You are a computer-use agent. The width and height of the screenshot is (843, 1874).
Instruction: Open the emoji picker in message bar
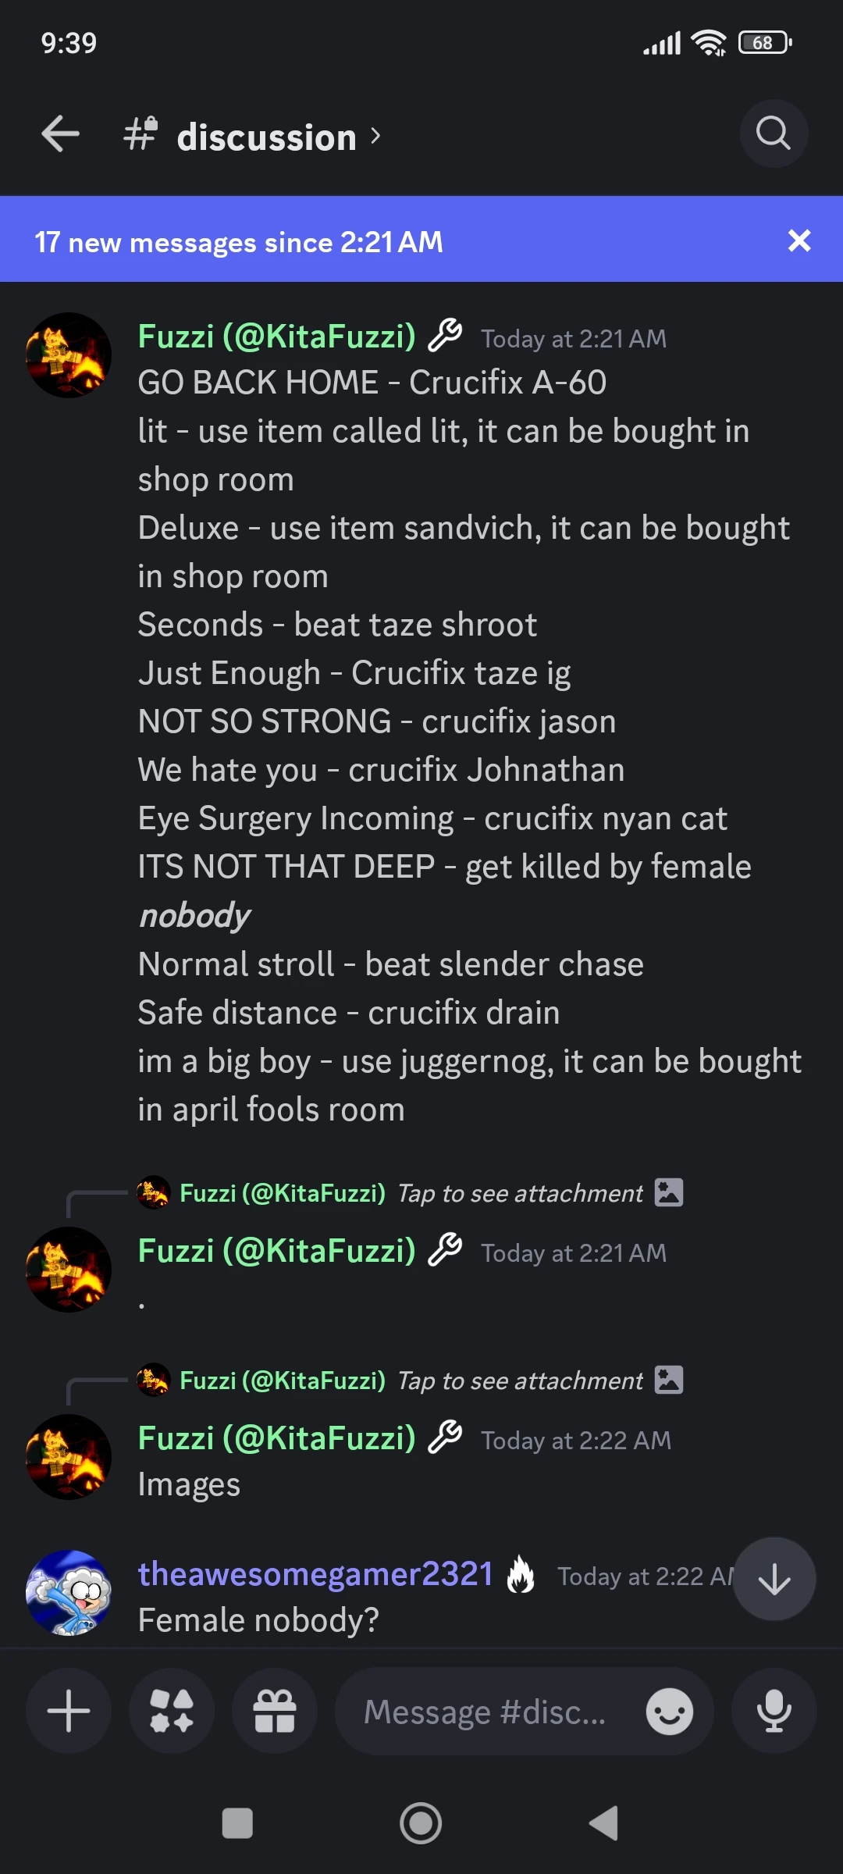pyautogui.click(x=670, y=1710)
